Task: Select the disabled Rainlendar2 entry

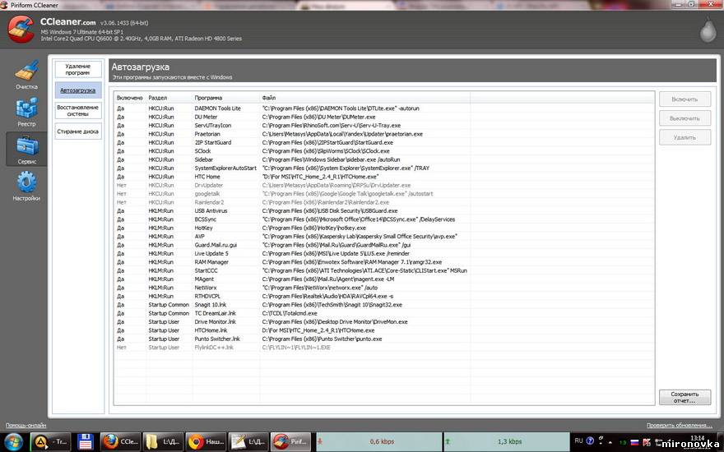Action: (x=383, y=202)
